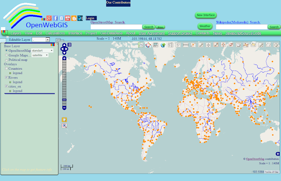Open the overview map plus icon
281x181 pixels.
(x=277, y=154)
